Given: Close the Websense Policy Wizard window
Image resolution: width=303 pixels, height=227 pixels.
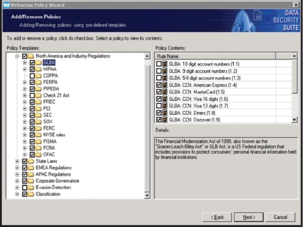Looking at the screenshot, I should [x=296, y=5].
